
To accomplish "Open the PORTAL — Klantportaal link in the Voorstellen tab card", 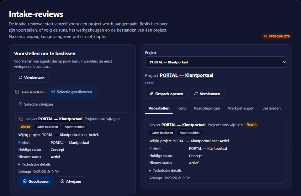I will [x=183, y=125].
